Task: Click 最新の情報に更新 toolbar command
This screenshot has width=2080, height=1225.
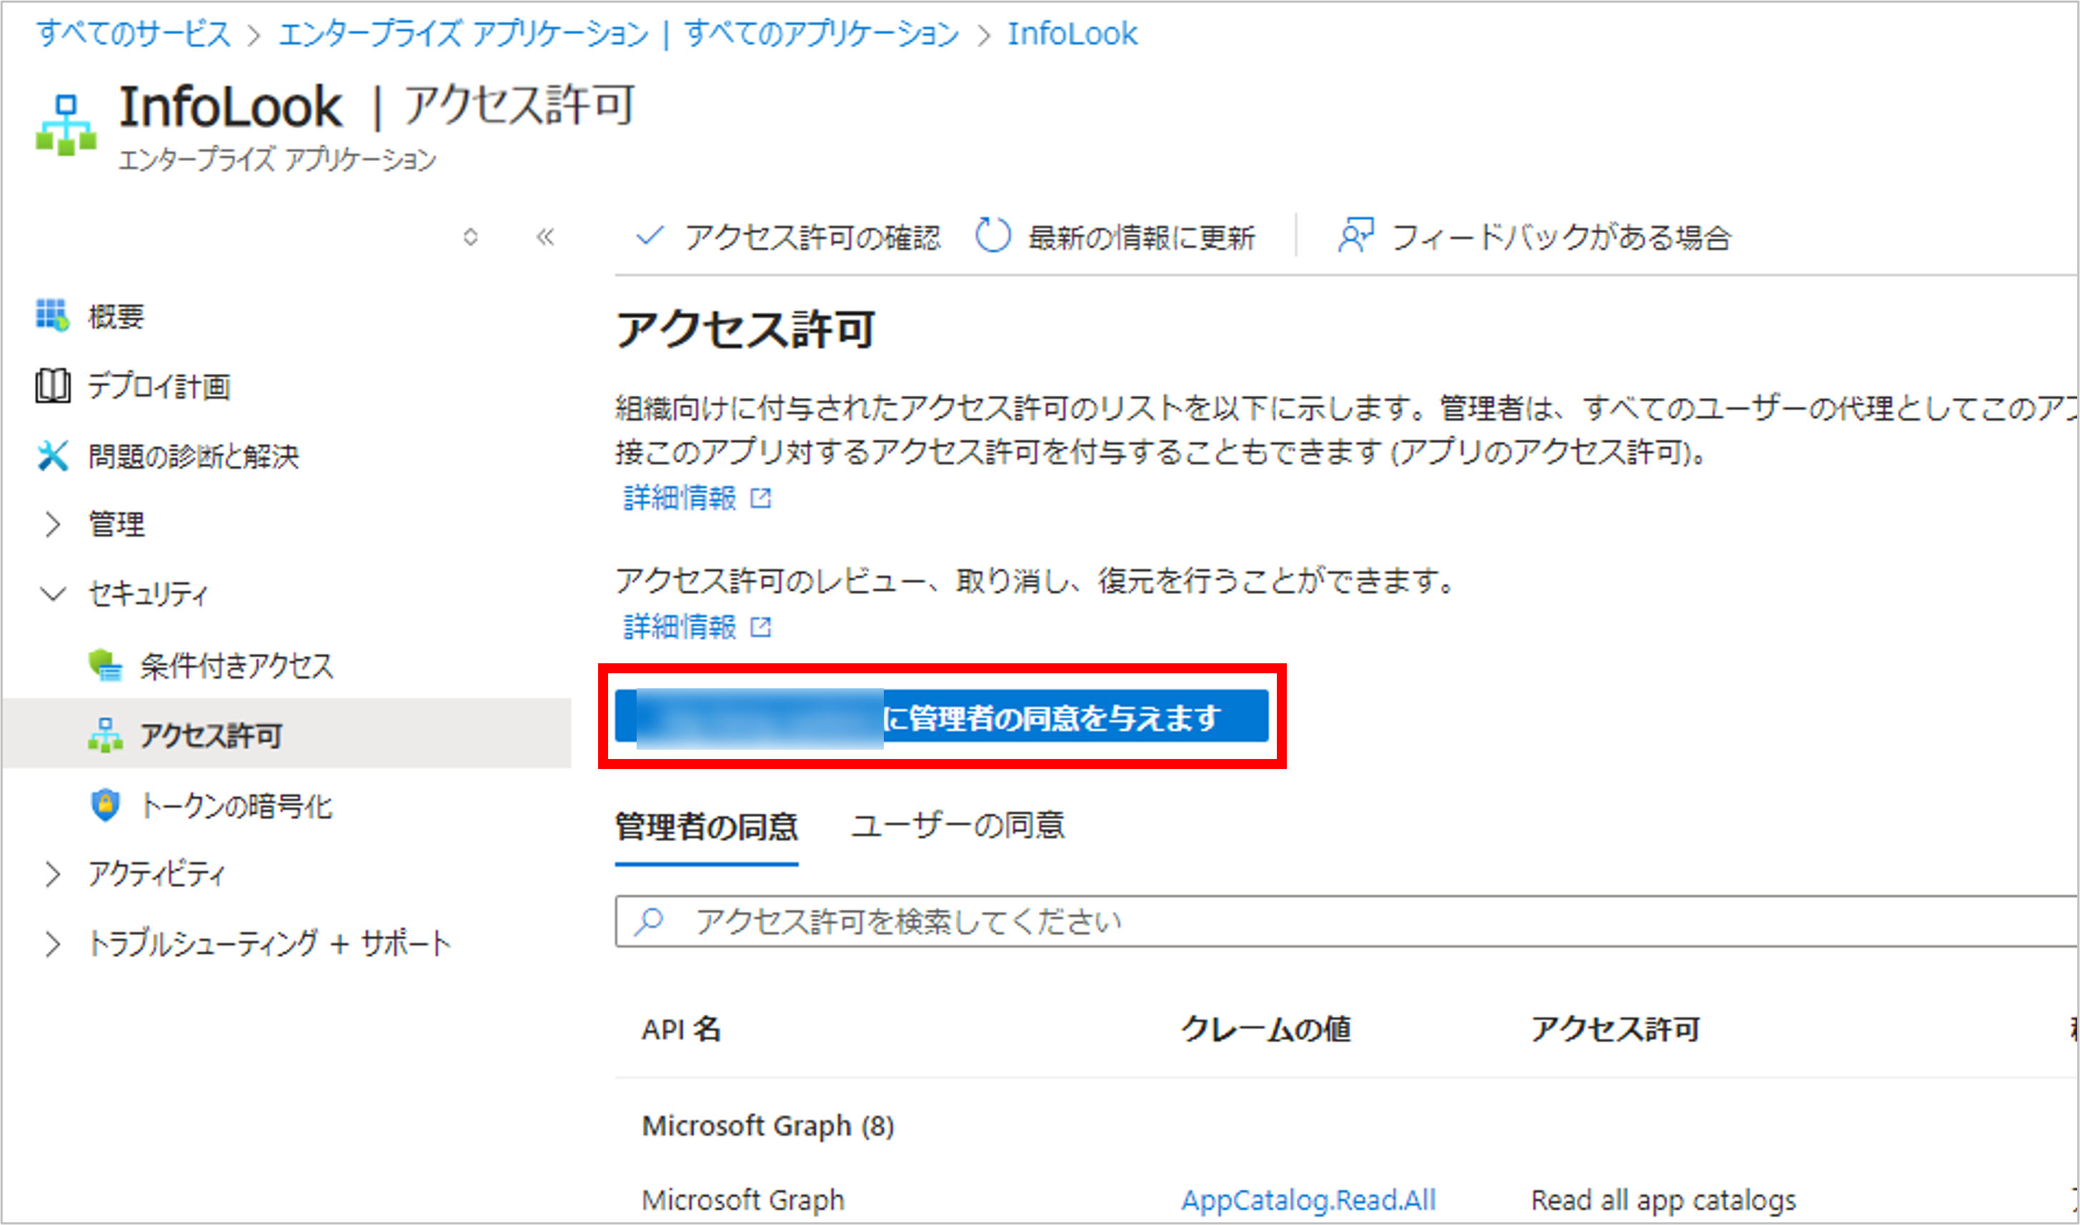Action: [x=1115, y=237]
